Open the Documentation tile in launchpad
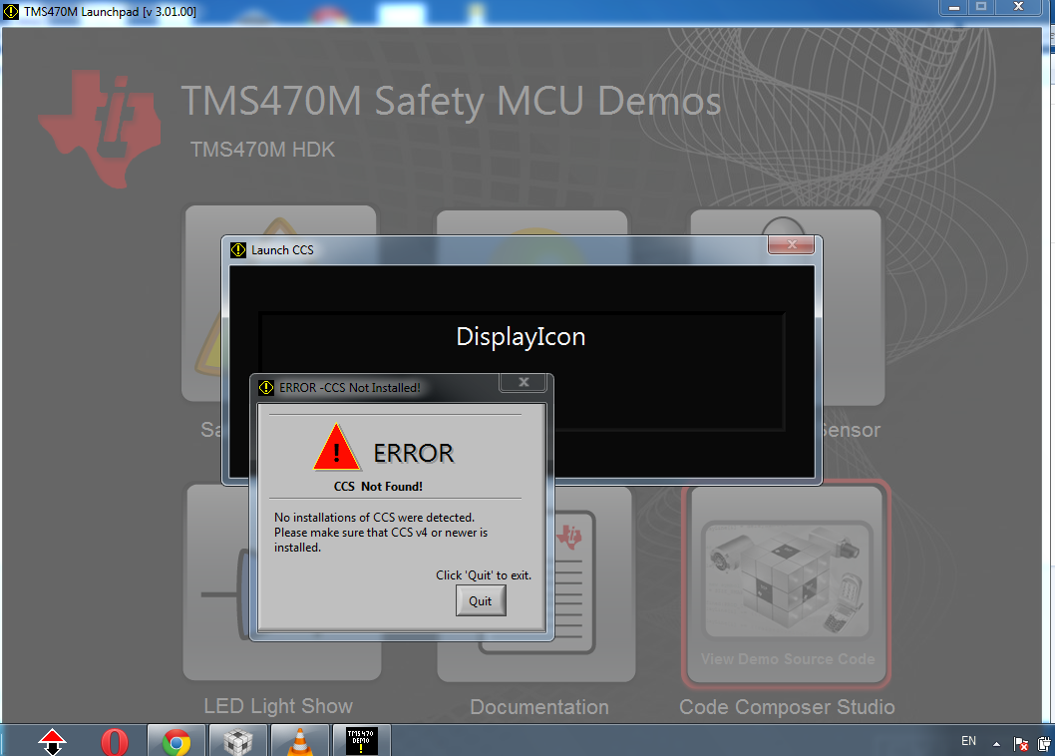1055x756 pixels. tap(536, 583)
